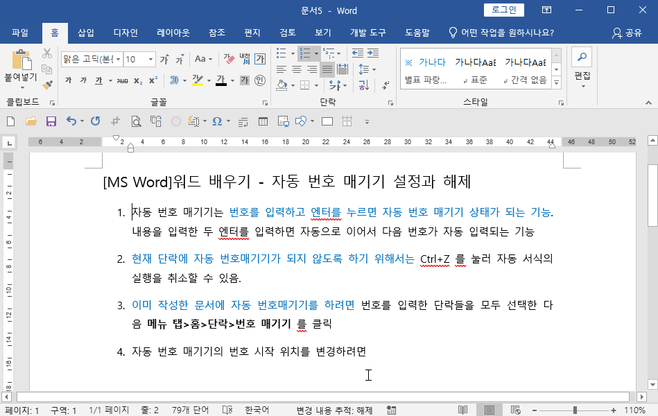Toggle character shading

(x=245, y=80)
